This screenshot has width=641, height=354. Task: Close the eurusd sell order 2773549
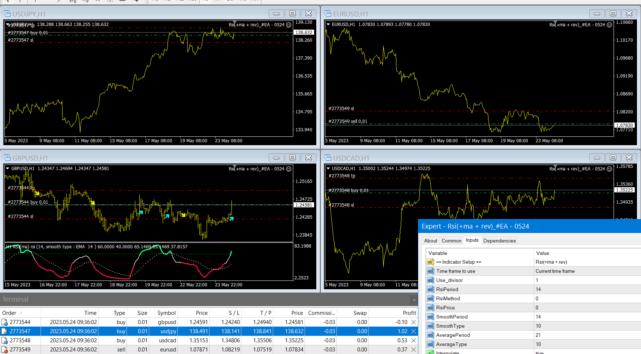pos(413,350)
